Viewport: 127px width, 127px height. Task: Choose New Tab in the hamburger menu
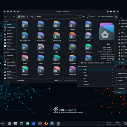[121, 40]
